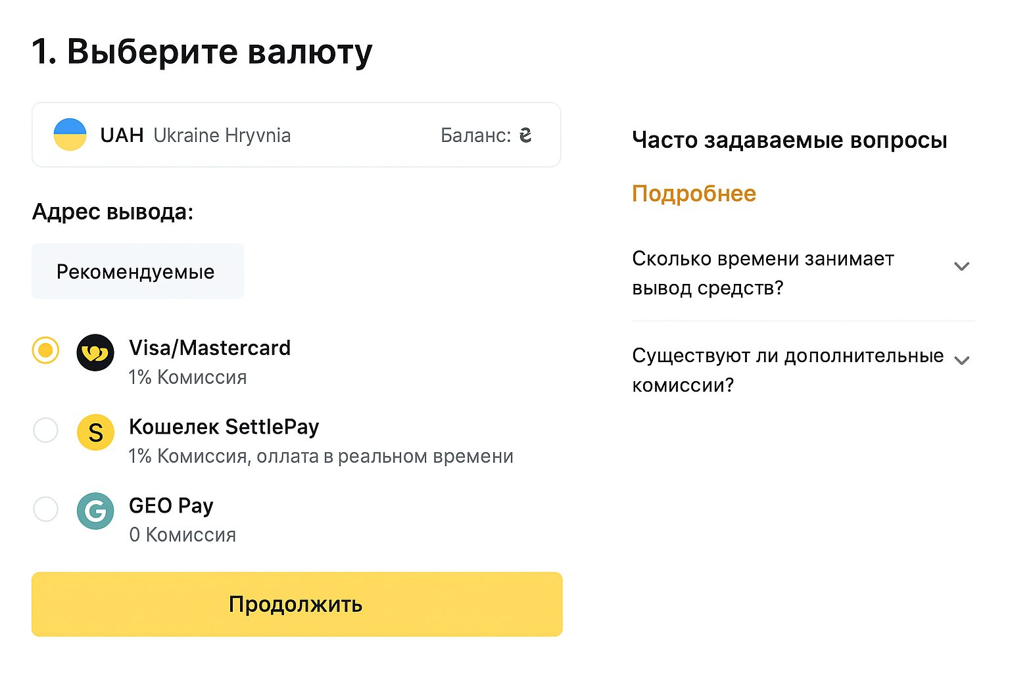The width and height of the screenshot is (1010, 673).
Task: Switch to the Рекомендуемые tab
Action: point(137,271)
